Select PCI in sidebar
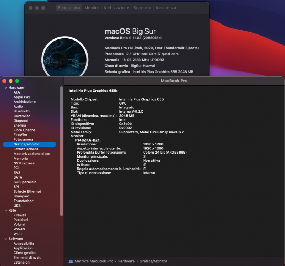Viewport: 285px width, 266px height. coord(16,168)
